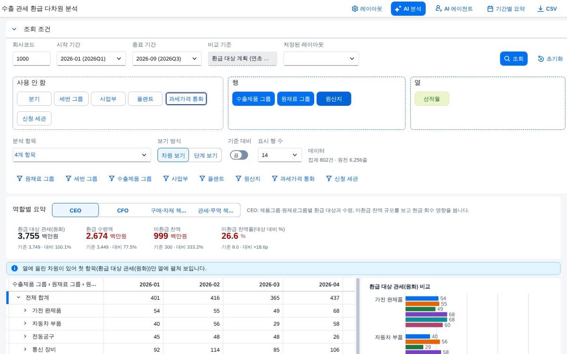
Task: Click the orange 56 bar for 자동차 부품
Action: tap(422, 342)
